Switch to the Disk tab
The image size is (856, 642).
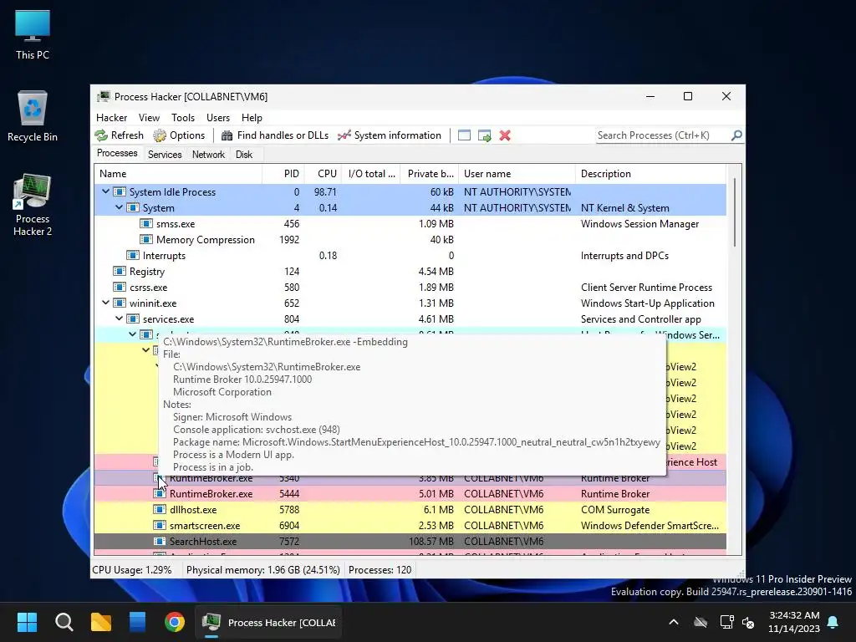(244, 155)
